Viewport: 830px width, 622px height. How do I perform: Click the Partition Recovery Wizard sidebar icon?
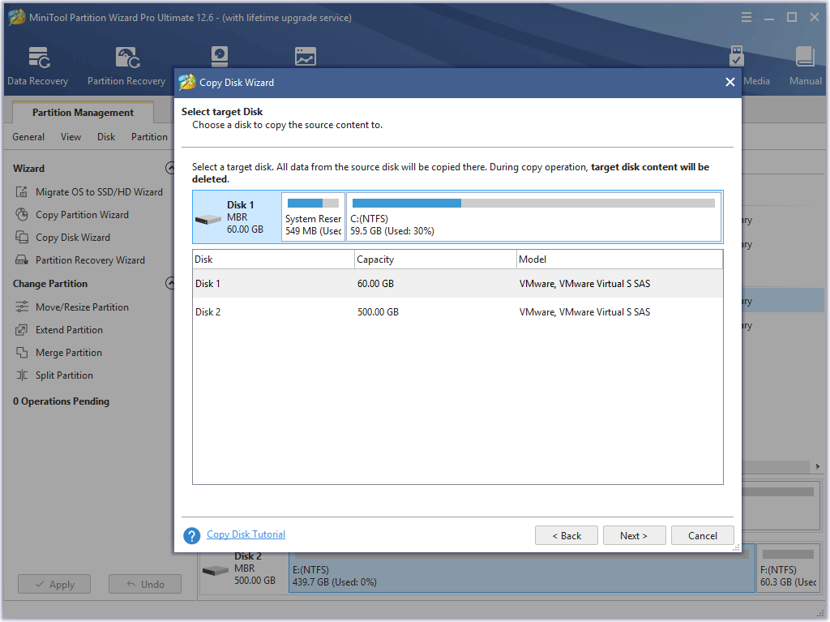tap(22, 260)
